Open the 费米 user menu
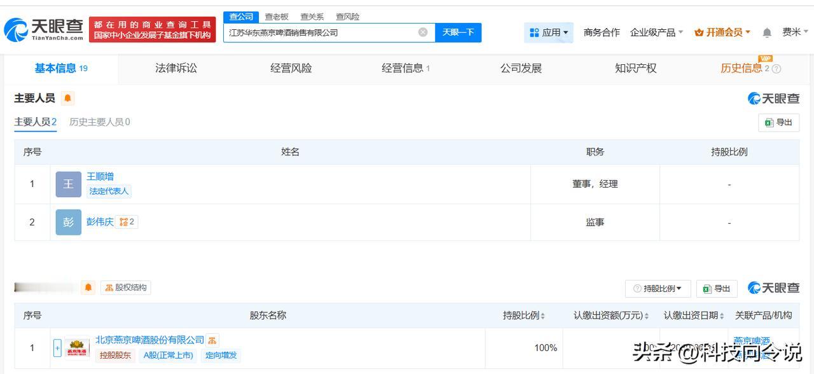This screenshot has width=814, height=374. [x=795, y=32]
